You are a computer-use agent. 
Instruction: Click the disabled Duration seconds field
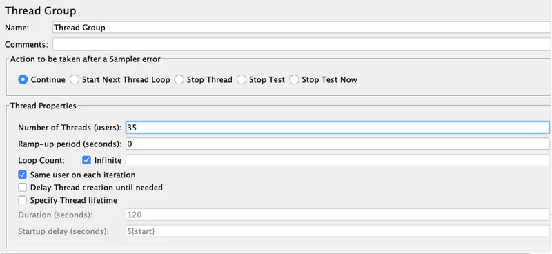tap(337, 215)
